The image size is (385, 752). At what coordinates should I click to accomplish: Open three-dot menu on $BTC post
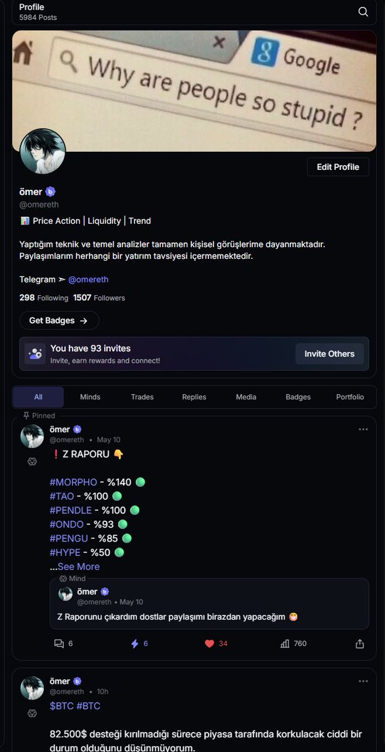(x=363, y=681)
